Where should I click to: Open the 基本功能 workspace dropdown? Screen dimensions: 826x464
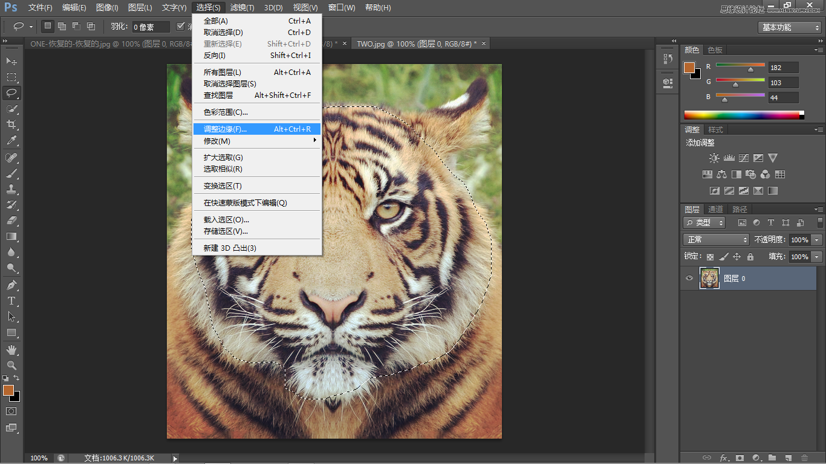(x=790, y=27)
